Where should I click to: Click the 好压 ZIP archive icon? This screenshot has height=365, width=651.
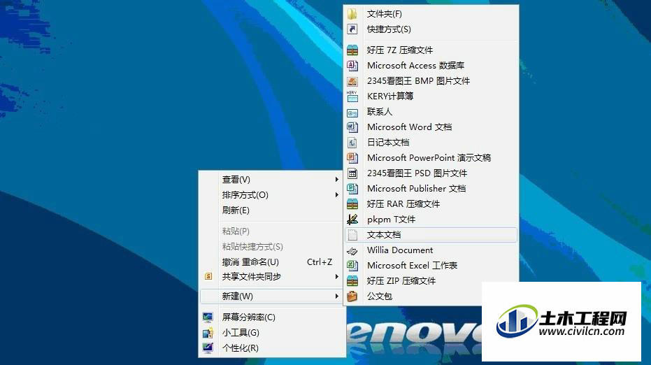[x=352, y=280]
